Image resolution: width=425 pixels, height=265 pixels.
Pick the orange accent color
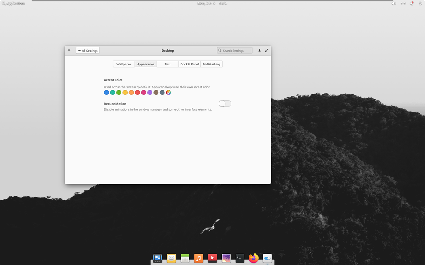tap(131, 93)
